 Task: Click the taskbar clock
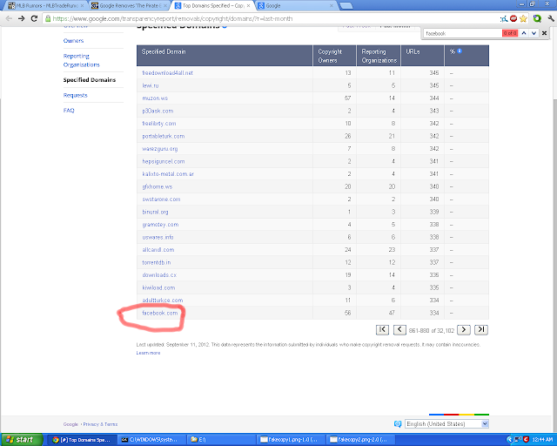pos(542,440)
